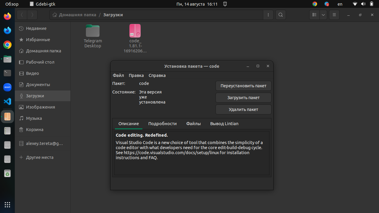Viewport: 379px width, 213px height.
Task: Open Избранные in the sidebar
Action: (43, 40)
